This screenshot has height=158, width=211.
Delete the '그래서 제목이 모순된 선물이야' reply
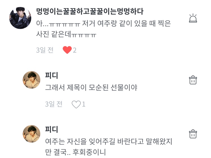(193, 80)
